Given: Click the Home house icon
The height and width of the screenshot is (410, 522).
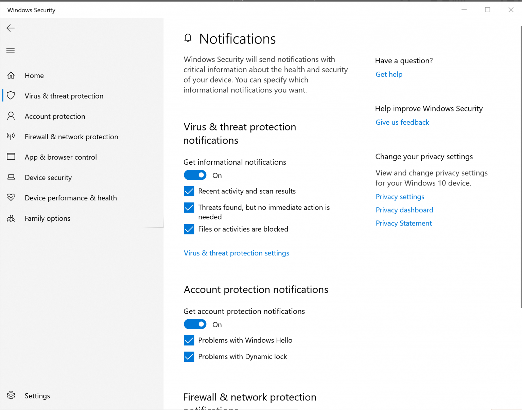Looking at the screenshot, I should click(x=11, y=75).
